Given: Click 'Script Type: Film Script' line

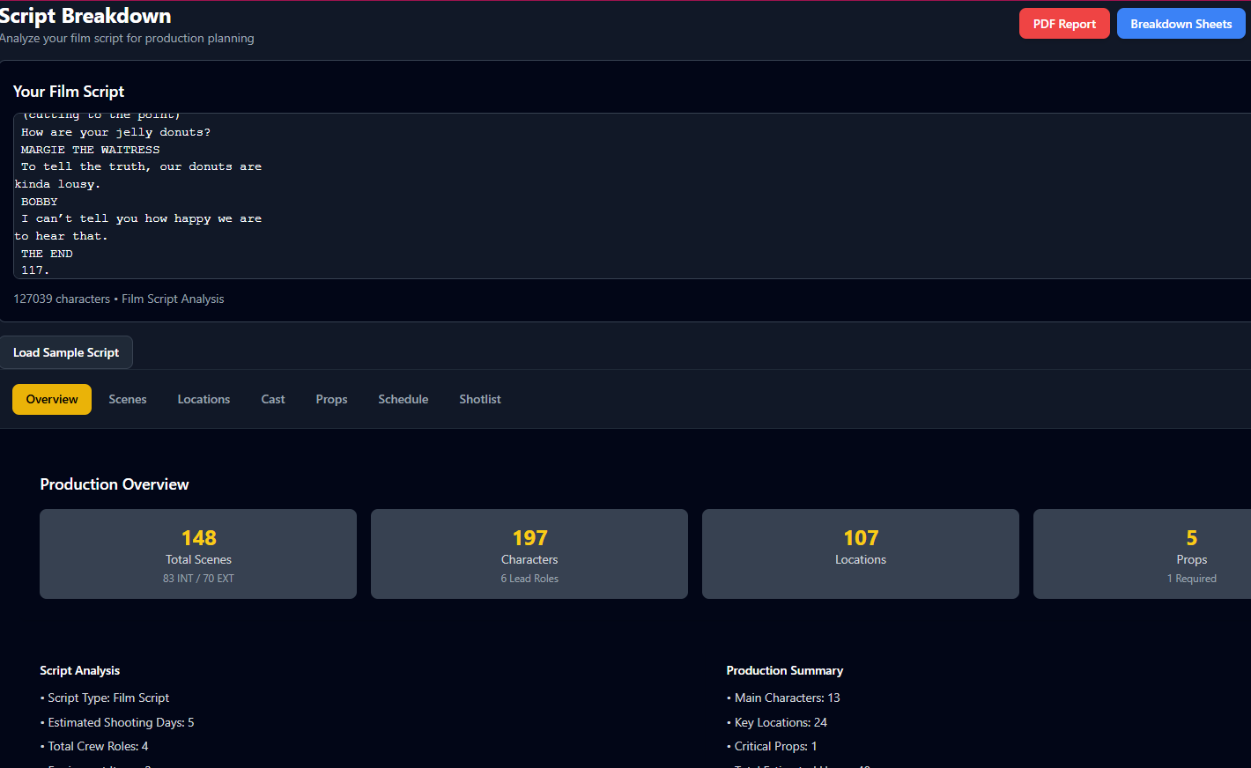Looking at the screenshot, I should pos(105,698).
